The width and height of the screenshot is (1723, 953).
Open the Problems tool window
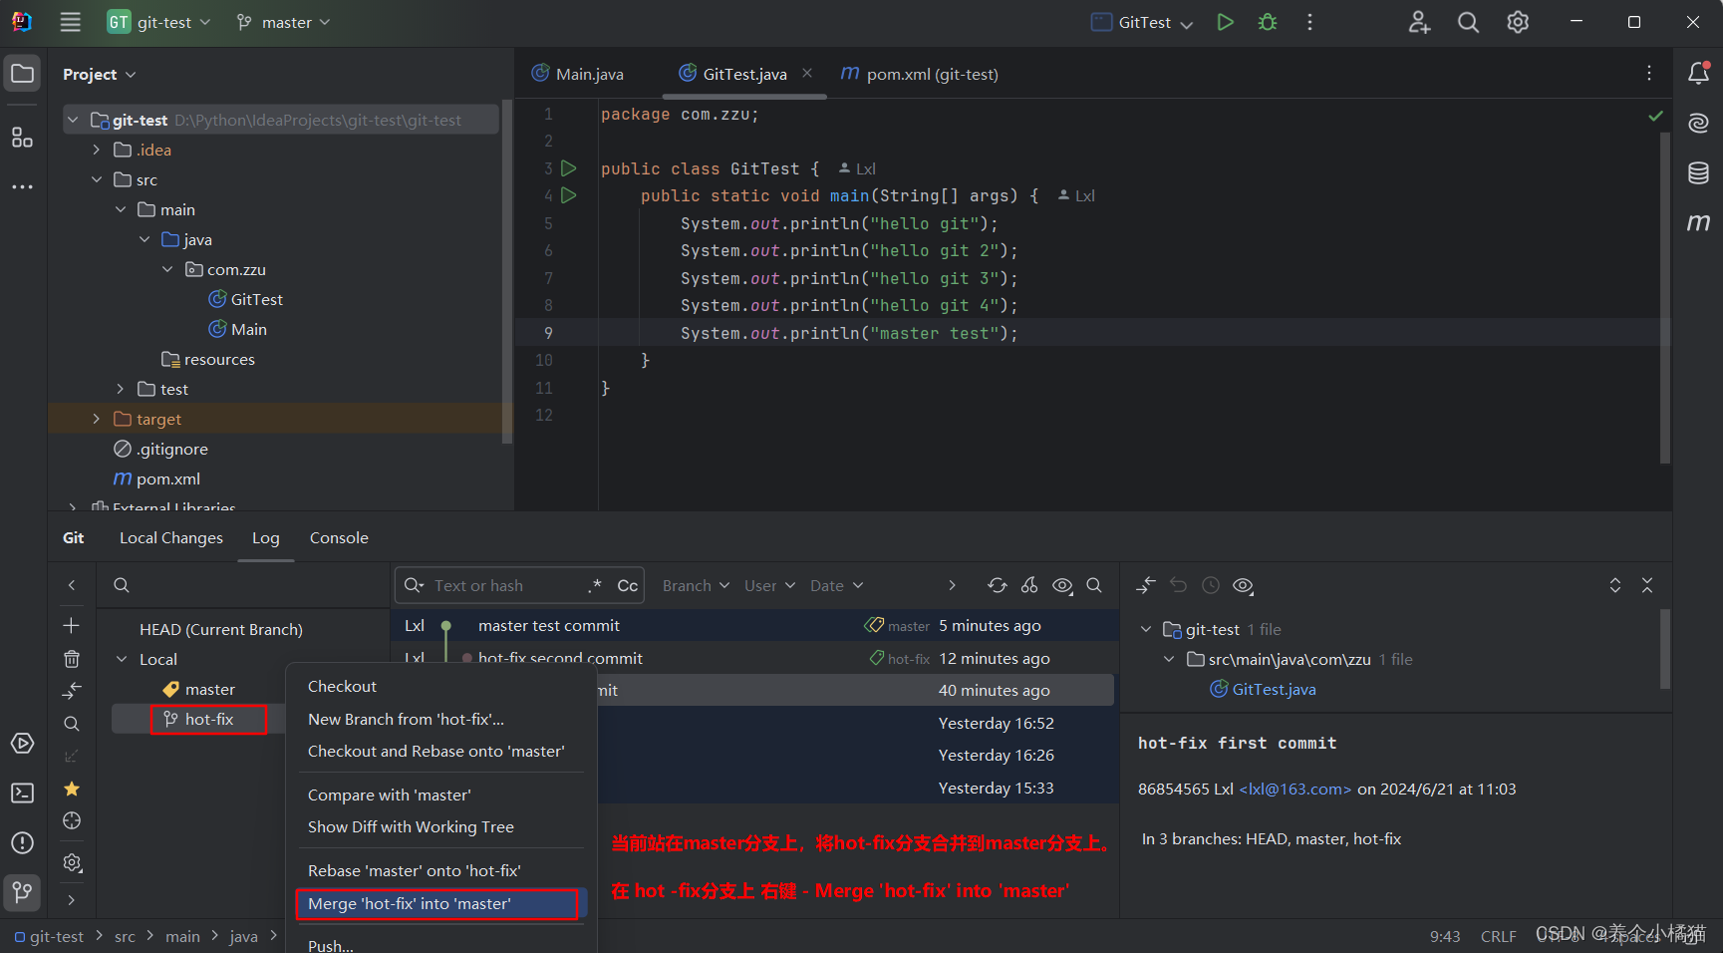(x=22, y=842)
